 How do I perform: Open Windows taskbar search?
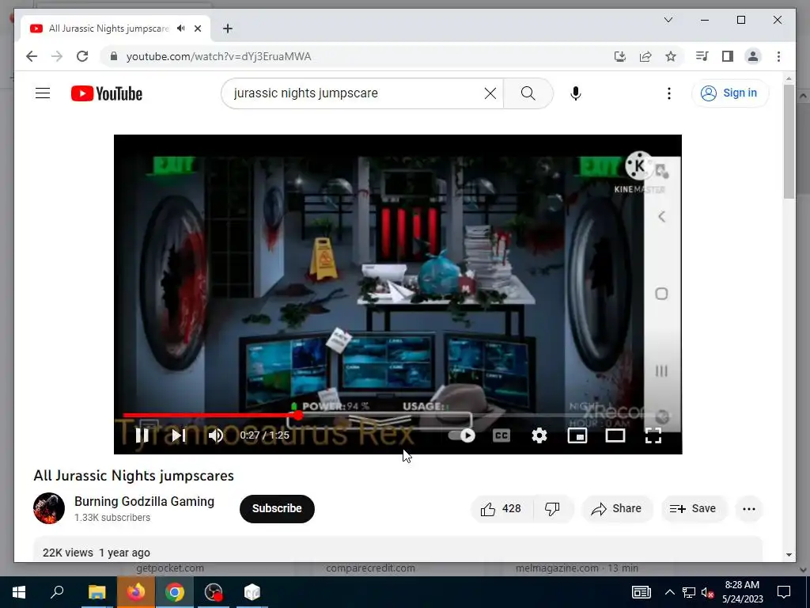(x=57, y=592)
